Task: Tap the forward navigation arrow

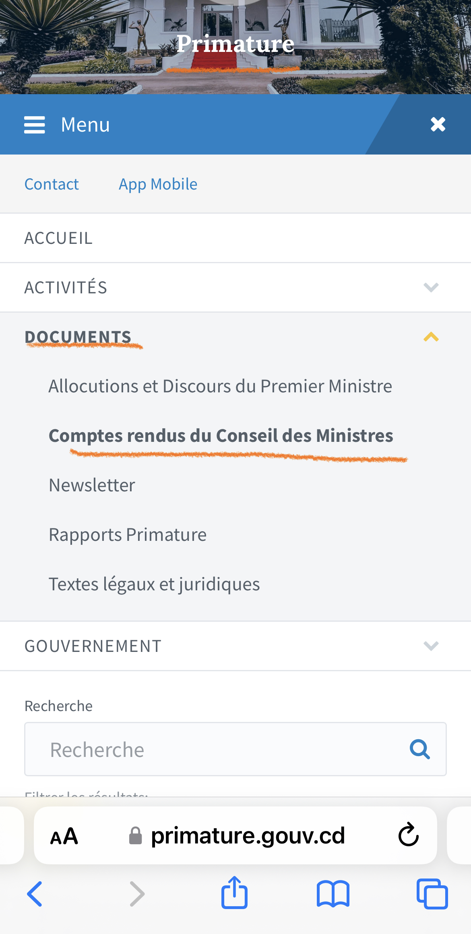Action: (x=137, y=894)
